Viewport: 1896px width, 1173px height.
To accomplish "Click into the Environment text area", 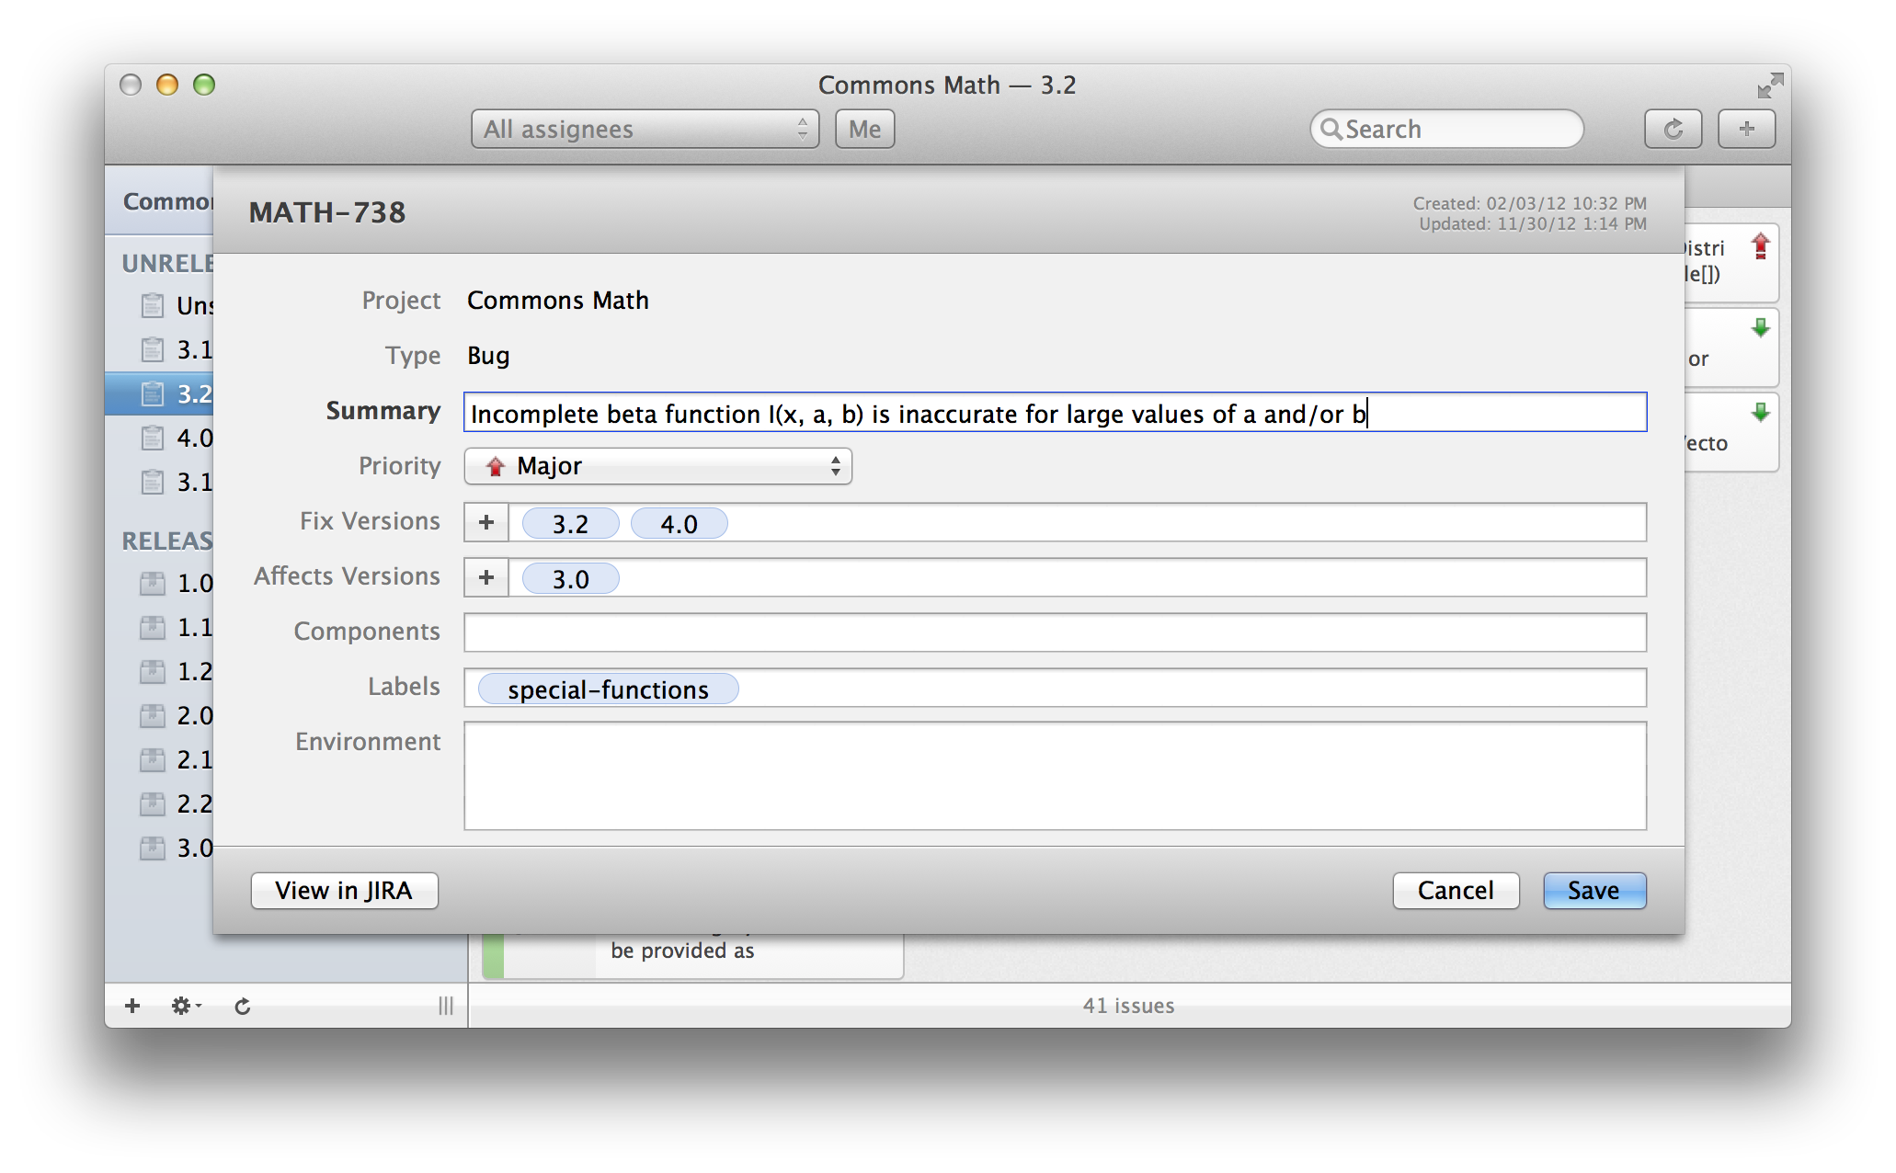I will pos(1054,776).
